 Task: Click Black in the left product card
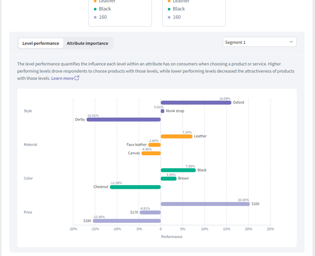pyautogui.click(x=105, y=9)
